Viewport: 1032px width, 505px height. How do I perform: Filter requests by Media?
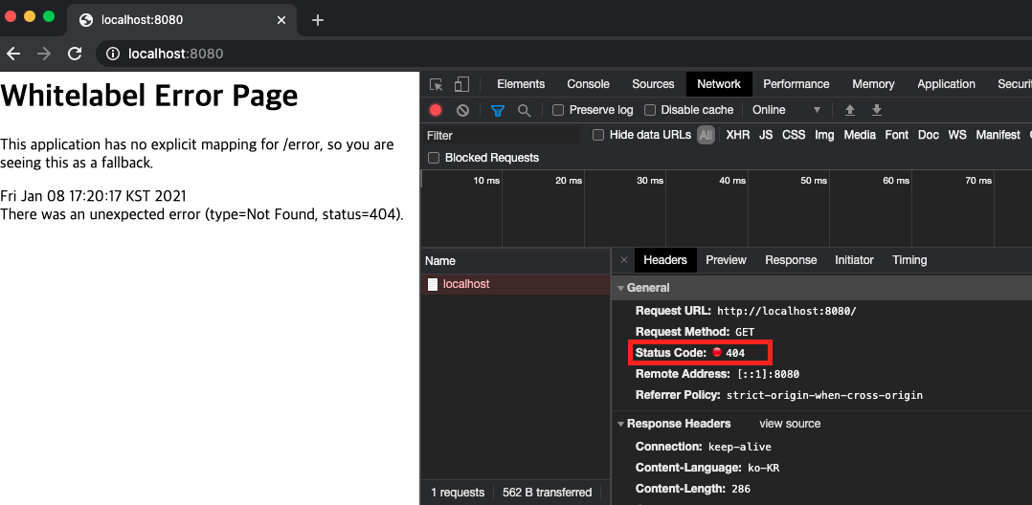[860, 135]
